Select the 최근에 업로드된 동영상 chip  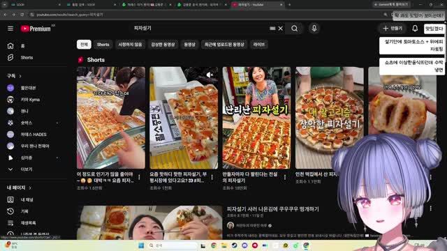224,45
